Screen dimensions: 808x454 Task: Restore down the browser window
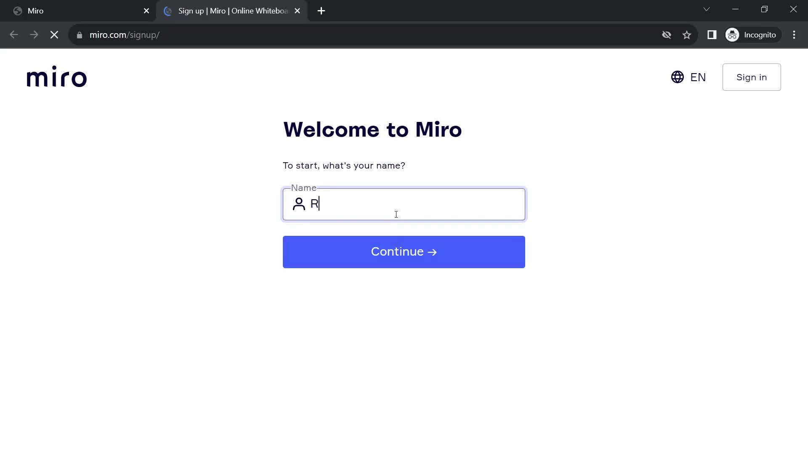tap(764, 9)
